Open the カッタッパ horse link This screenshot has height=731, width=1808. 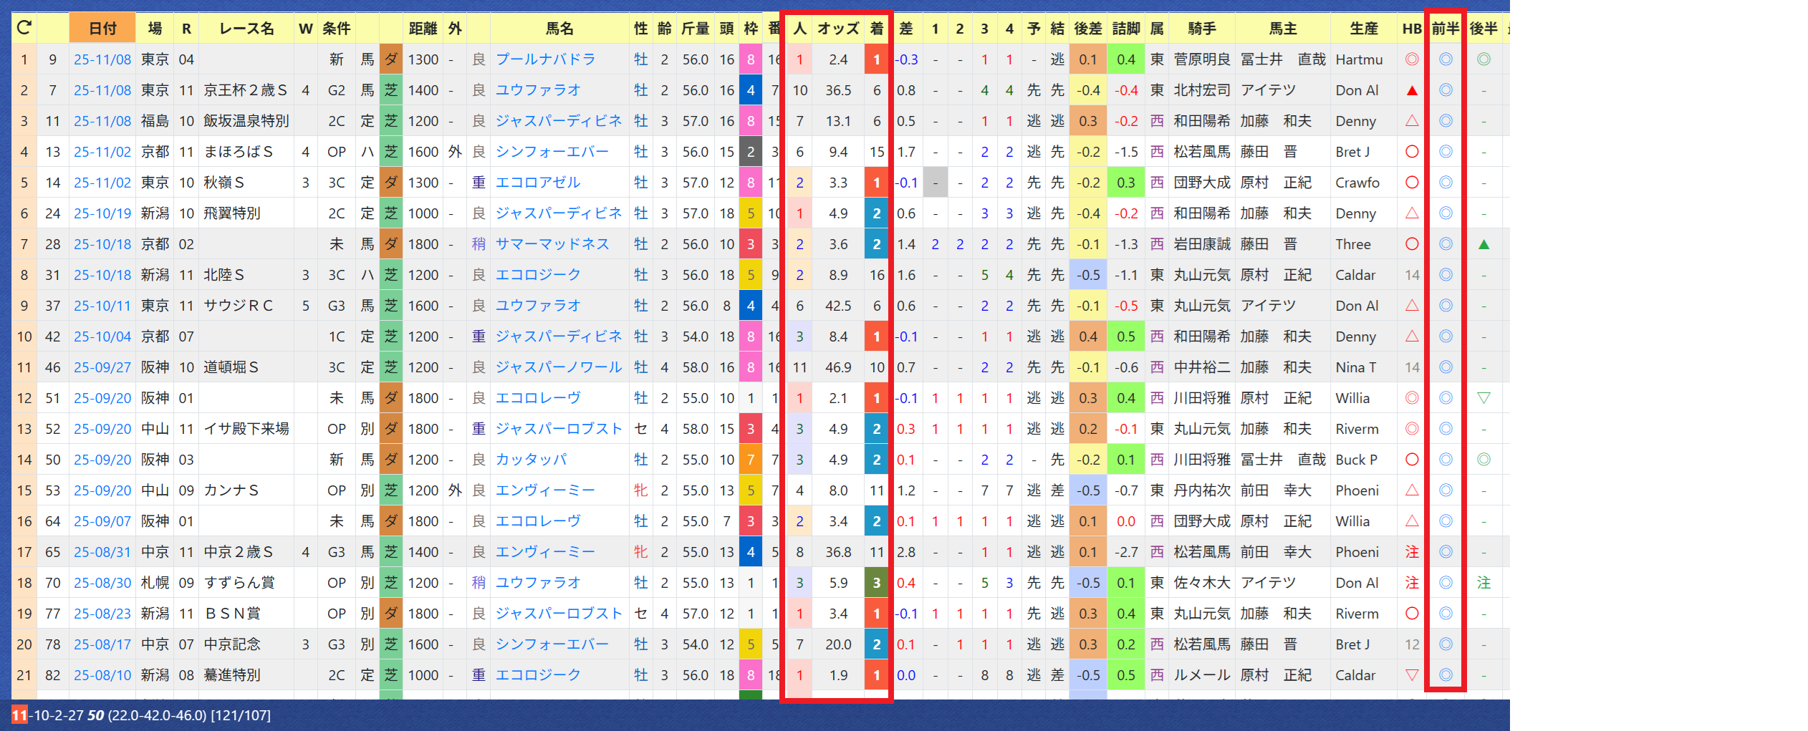click(531, 460)
